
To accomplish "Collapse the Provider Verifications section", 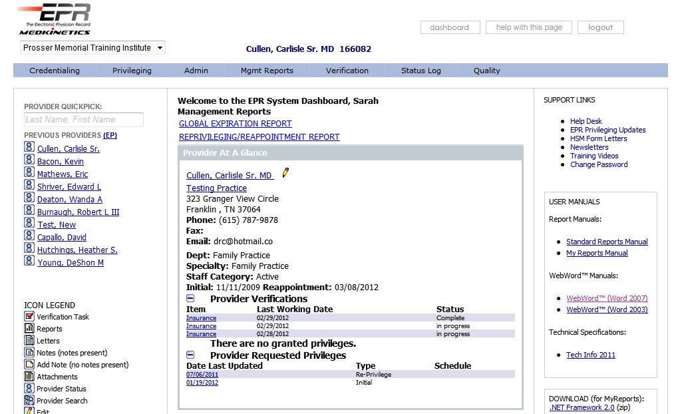I will [190, 298].
